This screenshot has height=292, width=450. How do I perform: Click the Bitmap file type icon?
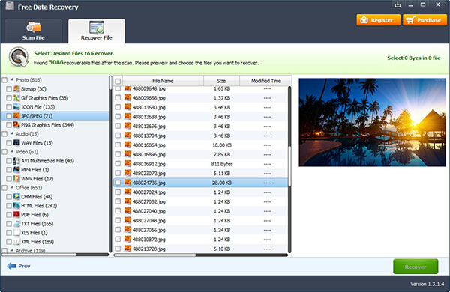coord(16,89)
